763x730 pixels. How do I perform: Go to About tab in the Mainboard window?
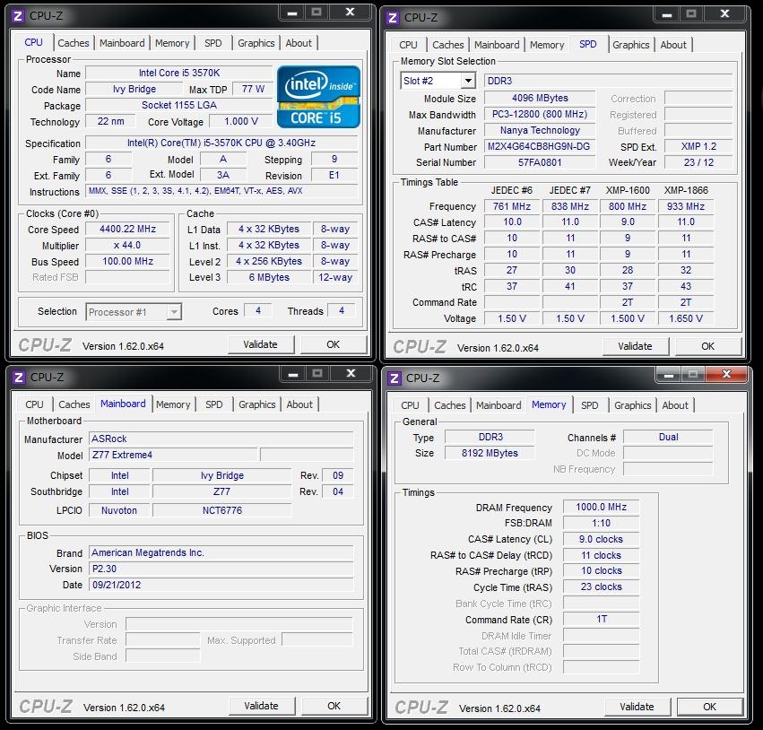click(x=299, y=404)
